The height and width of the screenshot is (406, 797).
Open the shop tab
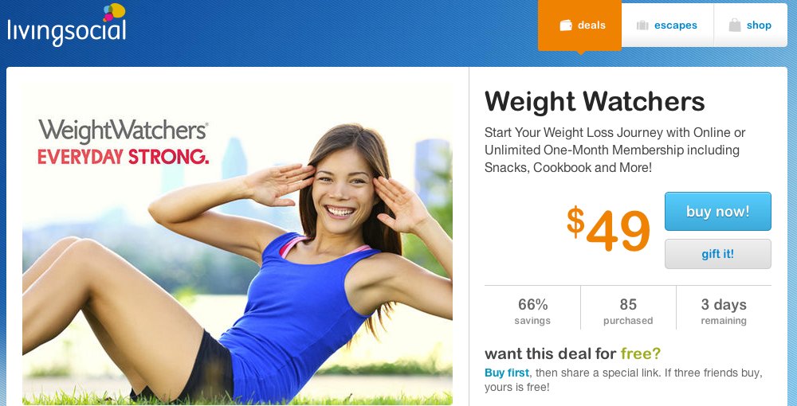click(750, 25)
